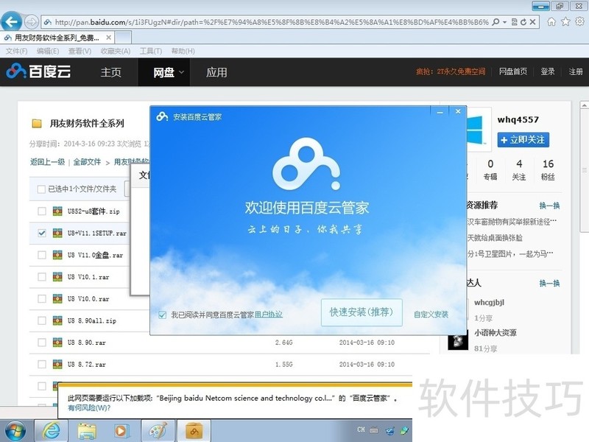Viewport: 589px width, 442px height.
Task: Click the IE favorites star icon
Action: tap(565, 21)
